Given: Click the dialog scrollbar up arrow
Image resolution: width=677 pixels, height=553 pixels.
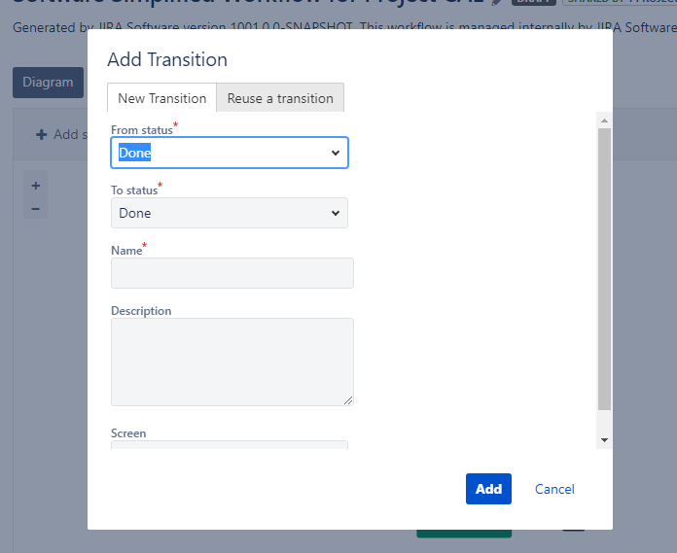Looking at the screenshot, I should 604,121.
